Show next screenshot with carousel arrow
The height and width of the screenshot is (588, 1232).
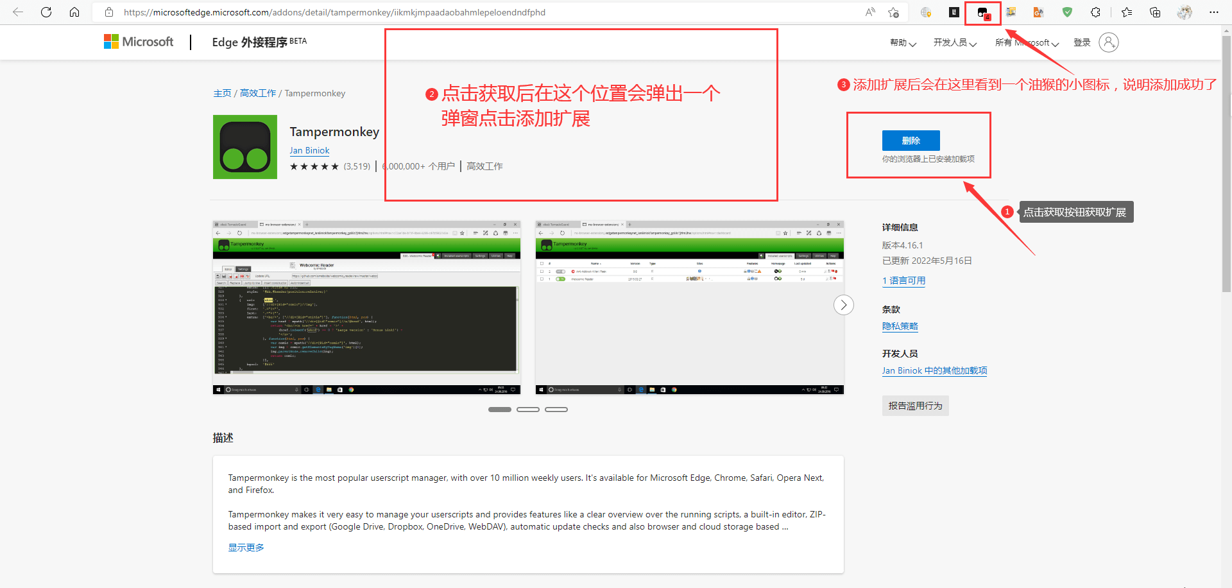pos(843,305)
